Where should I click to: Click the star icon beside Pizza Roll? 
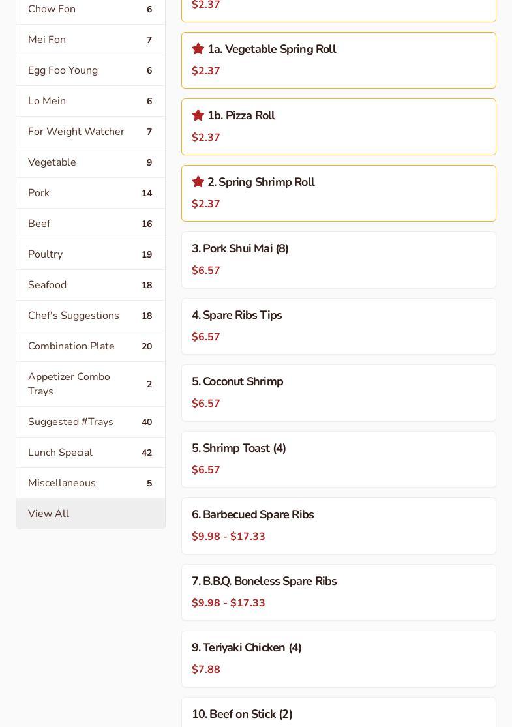click(198, 115)
